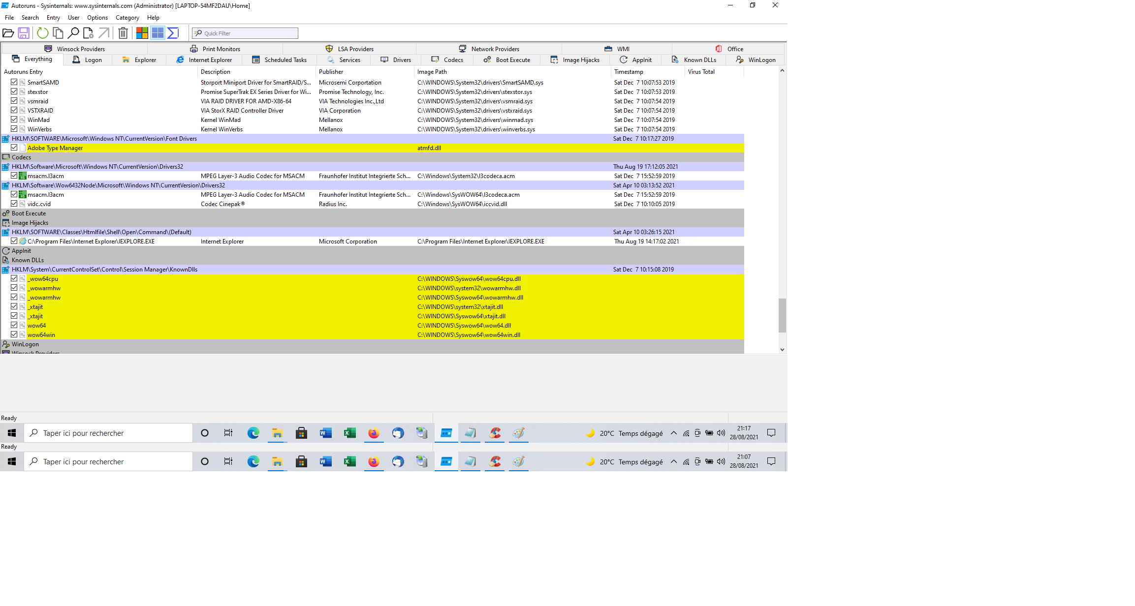The image size is (1135, 606).
Task: Toggle the Adobe Type Manager checkbox
Action: tap(14, 148)
